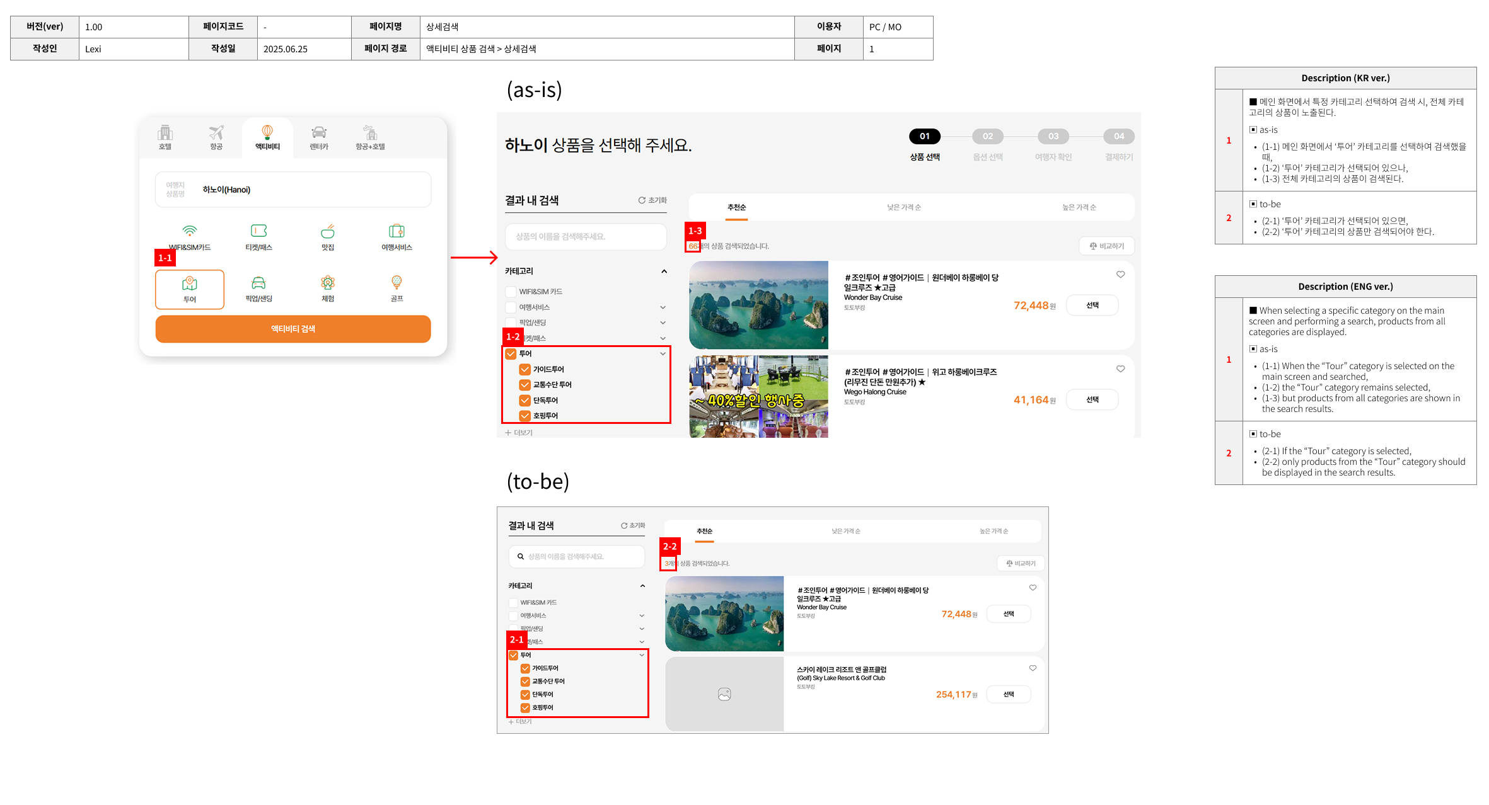The image size is (1489, 805).
Task: Choose the WIFI&SIM card category icon
Action: click(x=190, y=231)
